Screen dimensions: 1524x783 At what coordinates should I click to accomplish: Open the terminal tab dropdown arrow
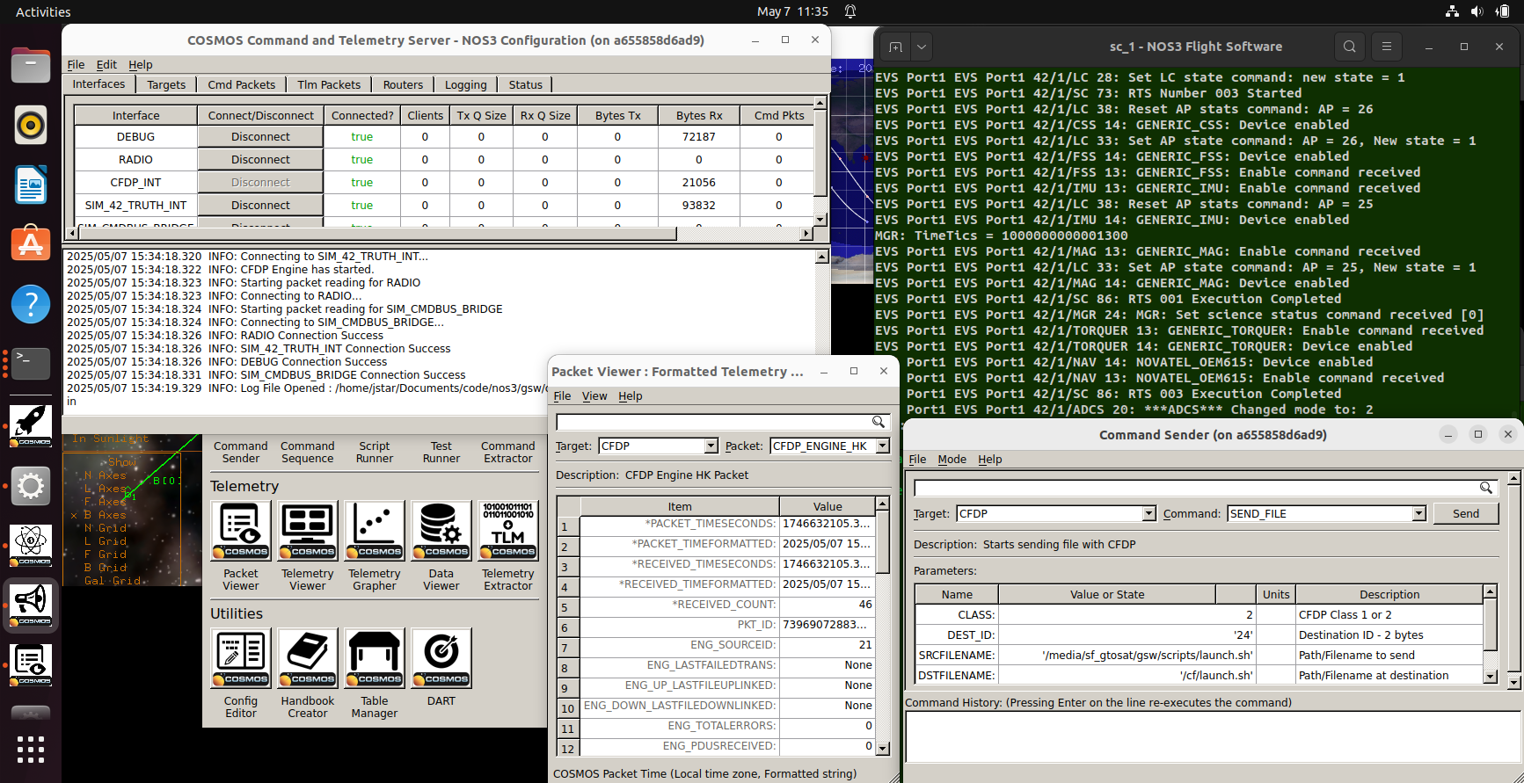(x=922, y=47)
